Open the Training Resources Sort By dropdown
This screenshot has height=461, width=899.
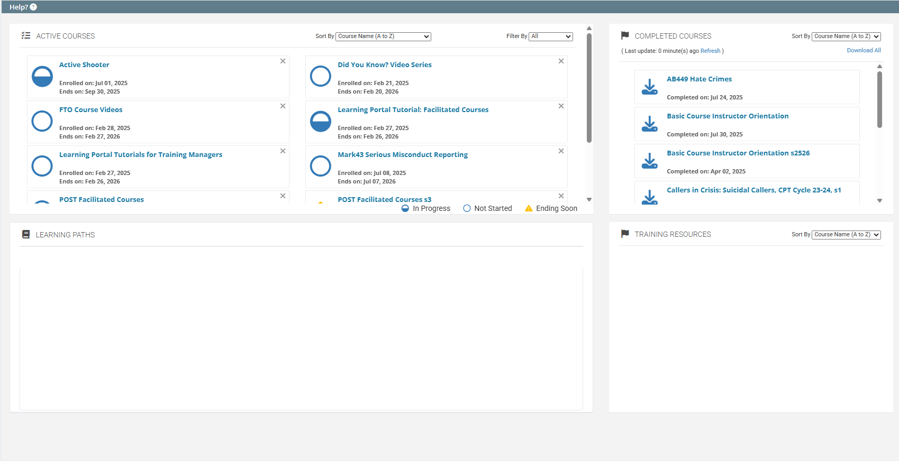pos(846,235)
